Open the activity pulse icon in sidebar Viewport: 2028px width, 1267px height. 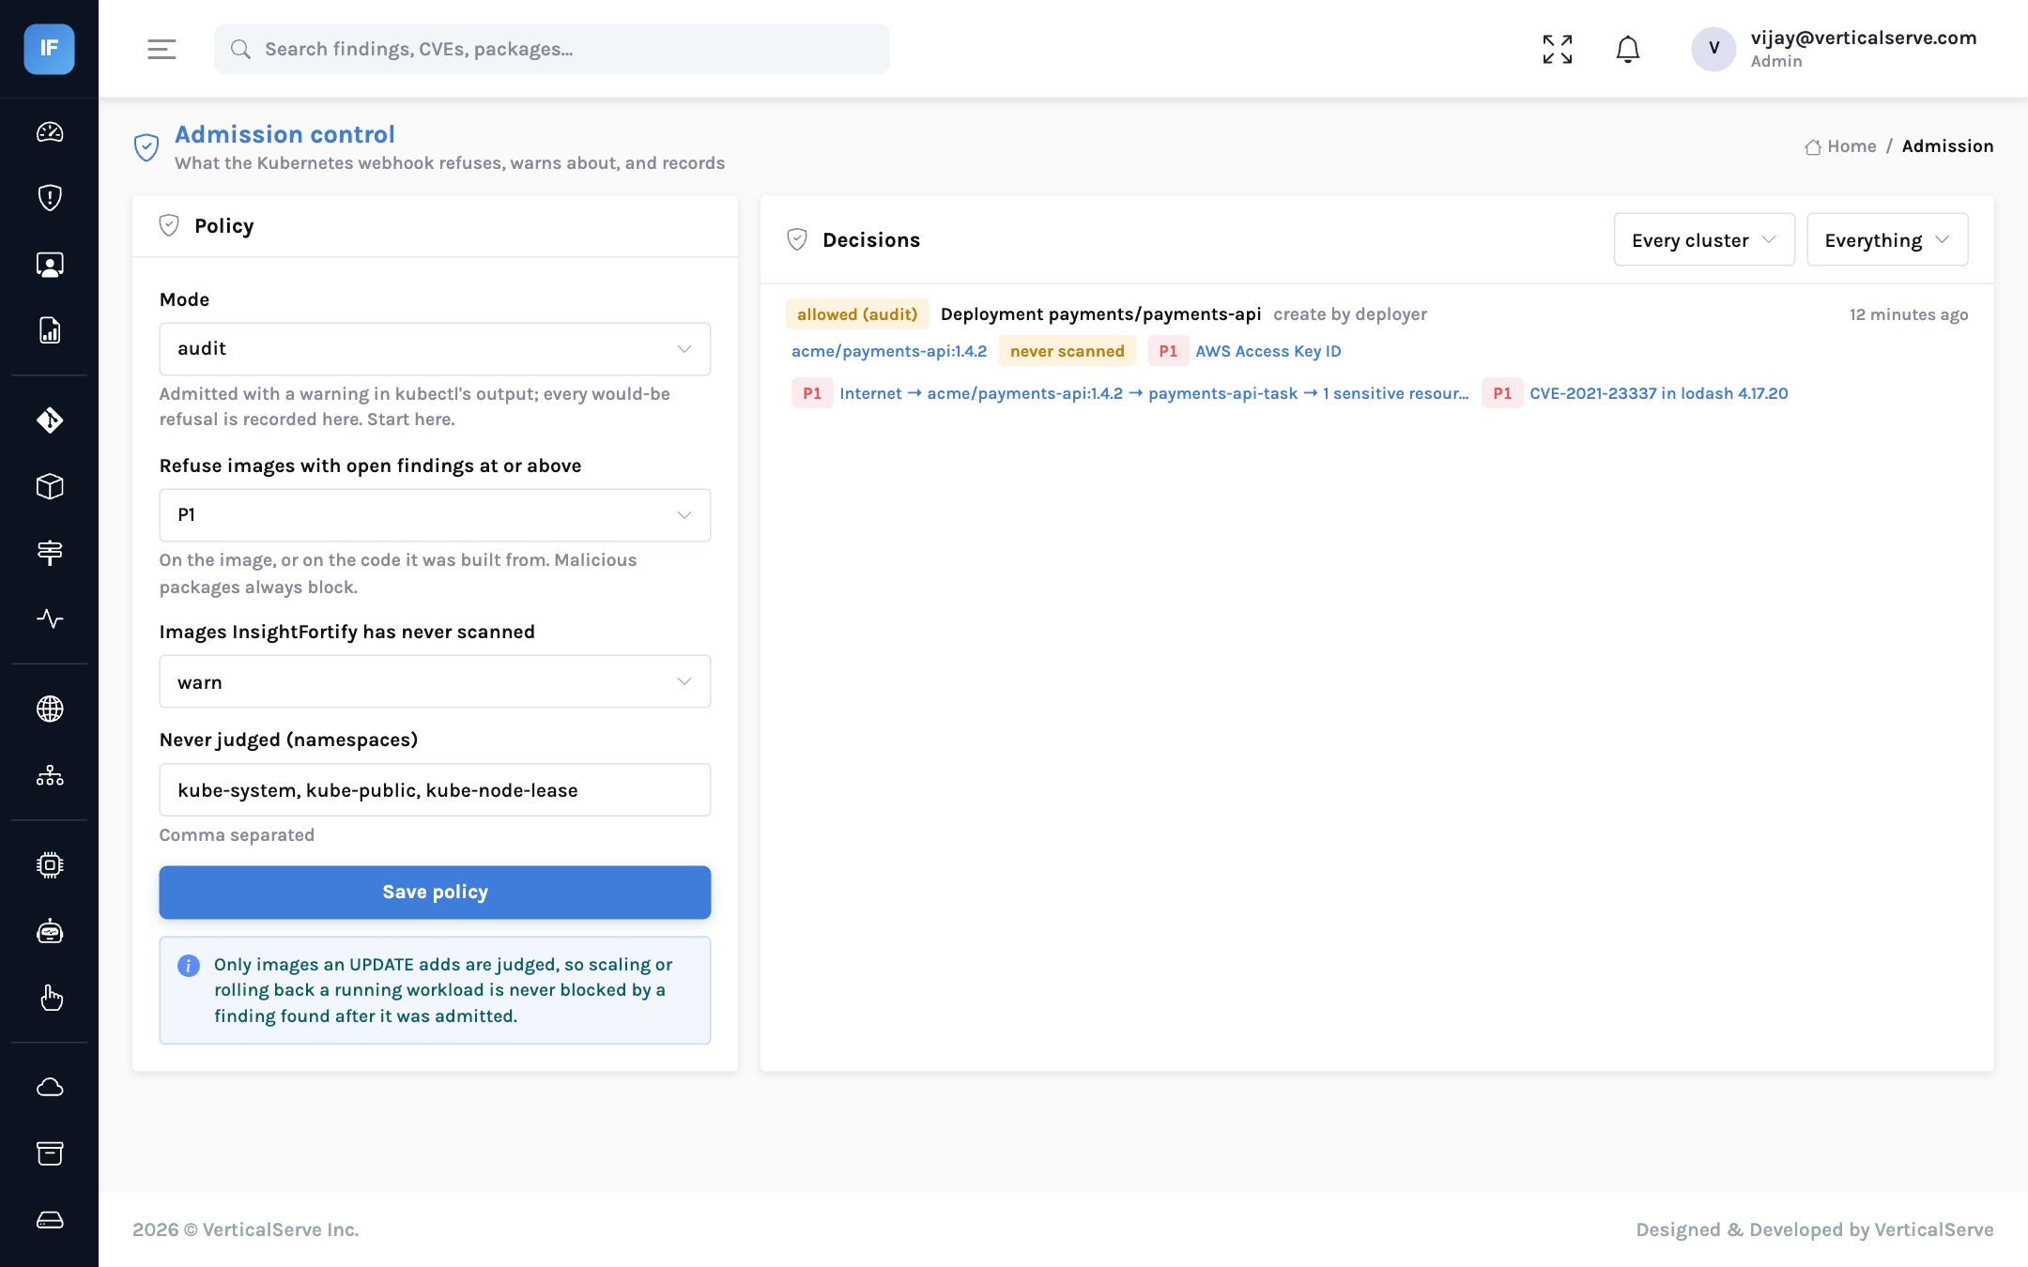point(50,618)
